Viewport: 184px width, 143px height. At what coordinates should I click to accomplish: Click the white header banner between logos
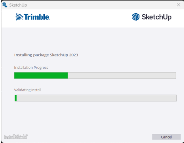click(91, 17)
